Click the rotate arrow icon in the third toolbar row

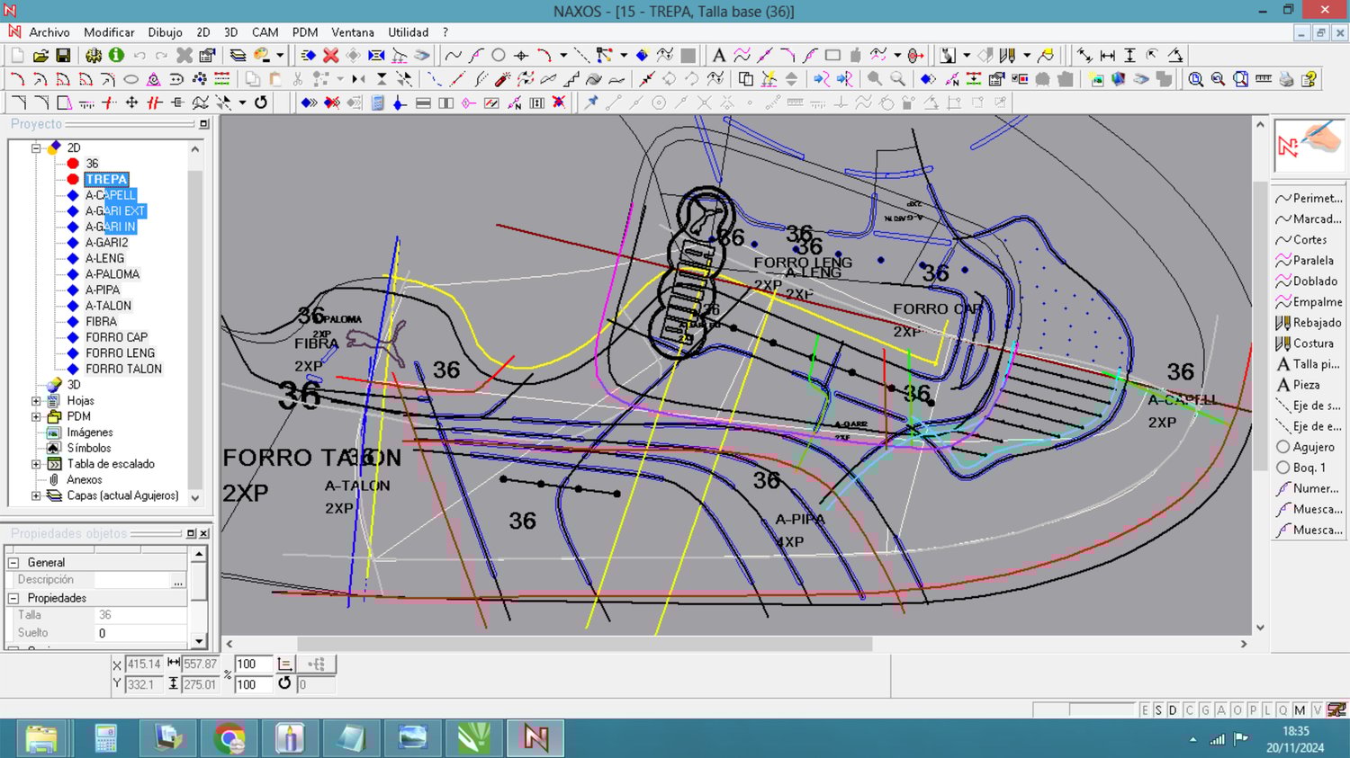click(261, 103)
